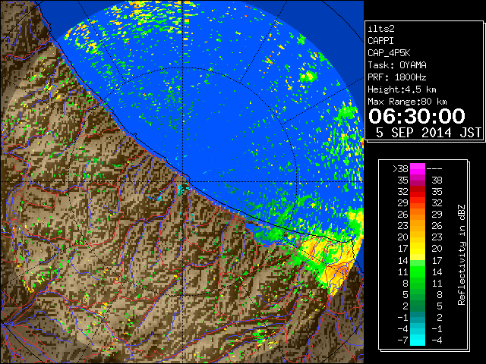Click the cyan echo cluster just below radar center
486x364 pixels.
(x=181, y=189)
